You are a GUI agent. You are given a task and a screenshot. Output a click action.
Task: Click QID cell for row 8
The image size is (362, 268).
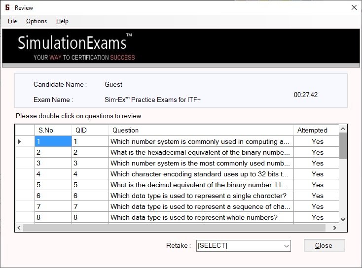tap(90, 217)
